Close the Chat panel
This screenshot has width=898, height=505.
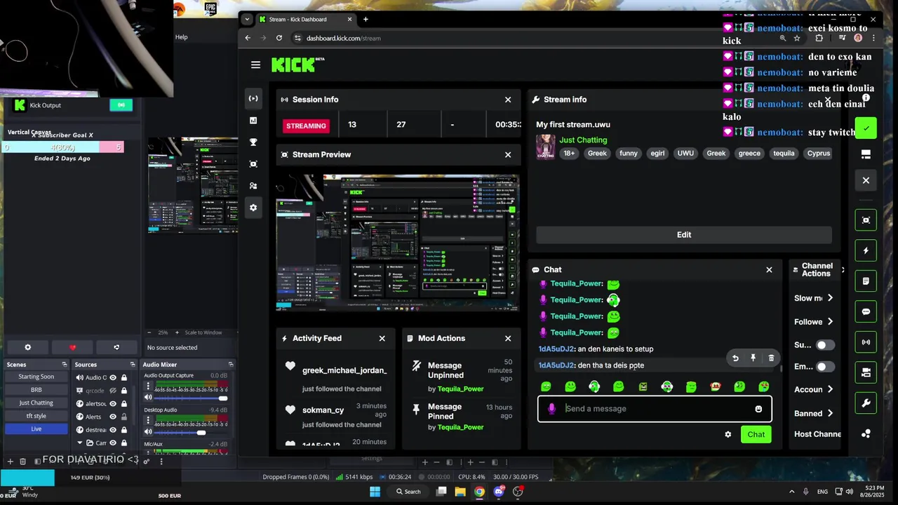769,269
